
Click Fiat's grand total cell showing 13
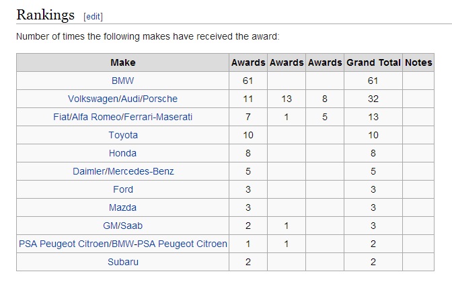click(x=373, y=117)
